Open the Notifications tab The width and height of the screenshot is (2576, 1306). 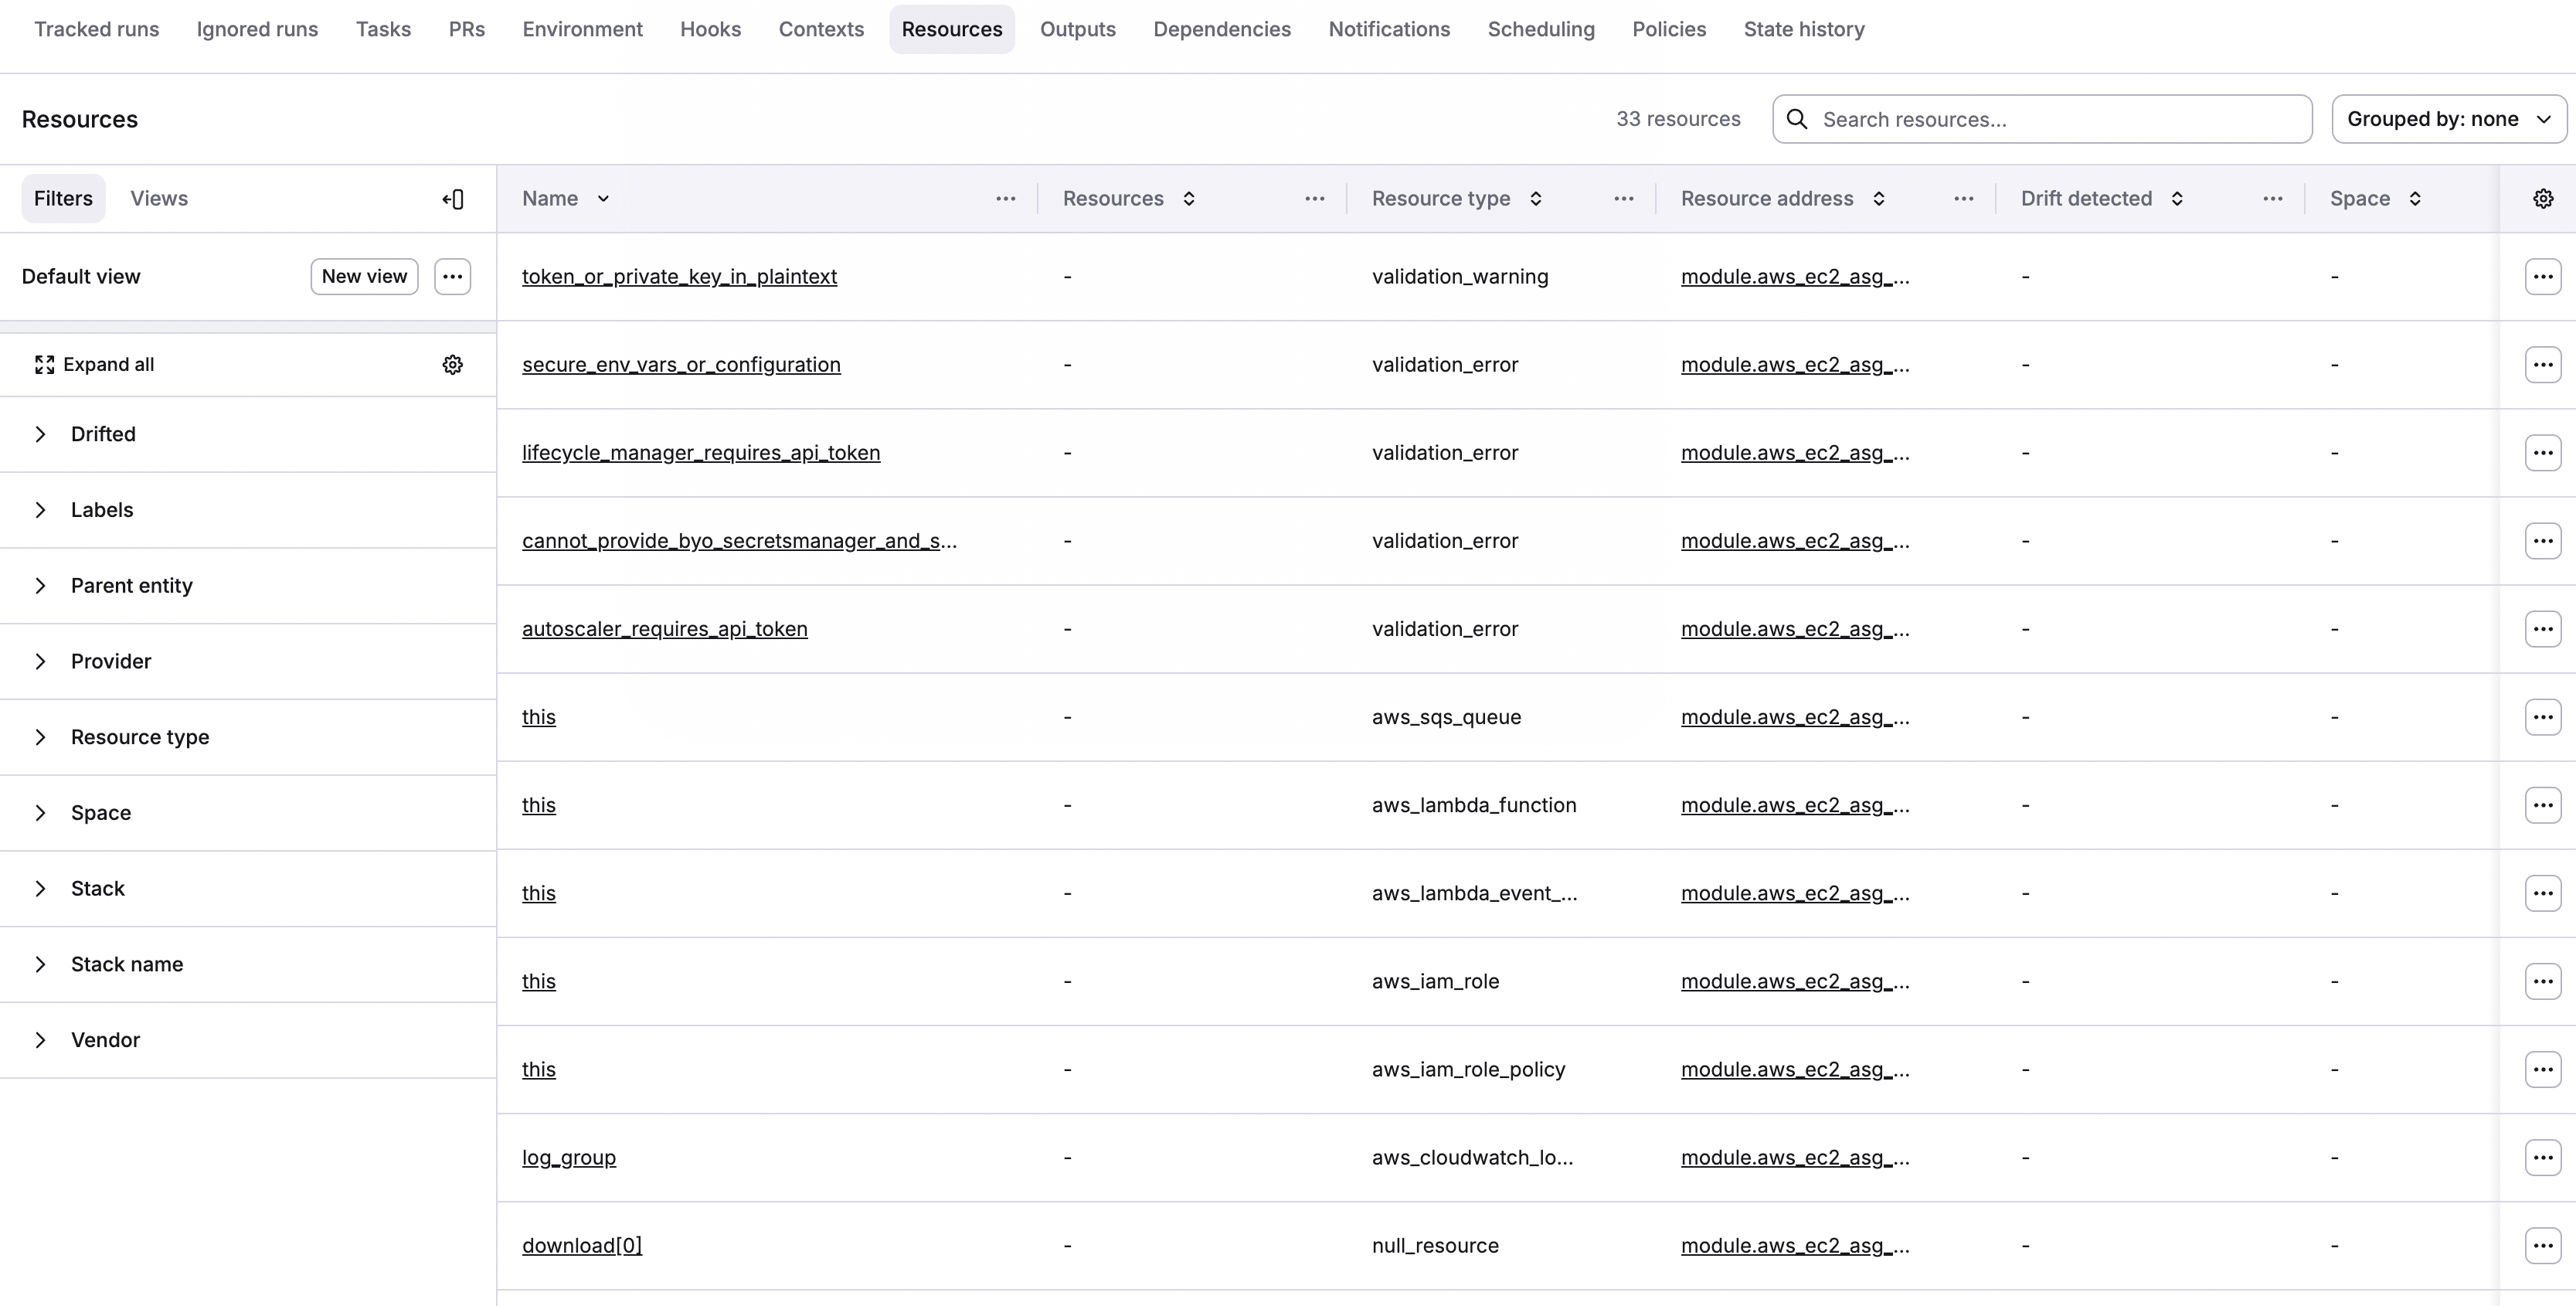click(x=1389, y=29)
